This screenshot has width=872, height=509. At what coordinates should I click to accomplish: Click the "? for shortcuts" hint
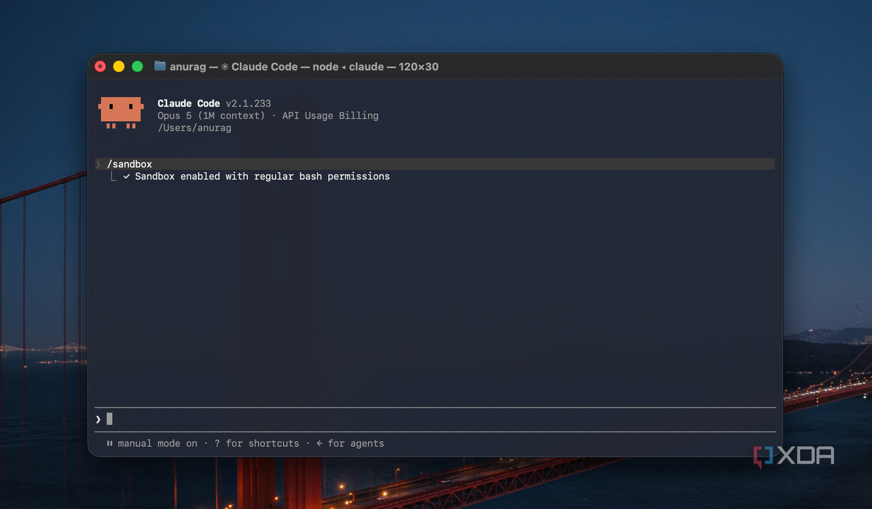coord(256,443)
